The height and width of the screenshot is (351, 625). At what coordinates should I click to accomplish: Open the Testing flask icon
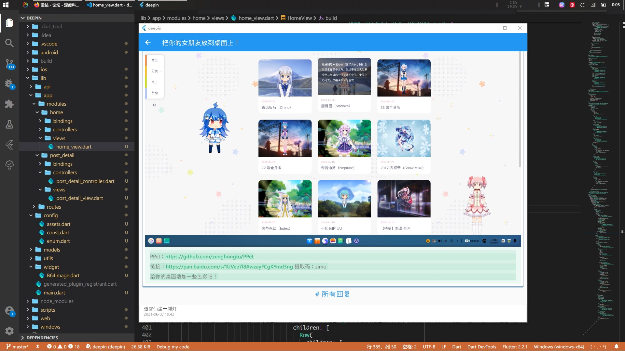(9, 124)
